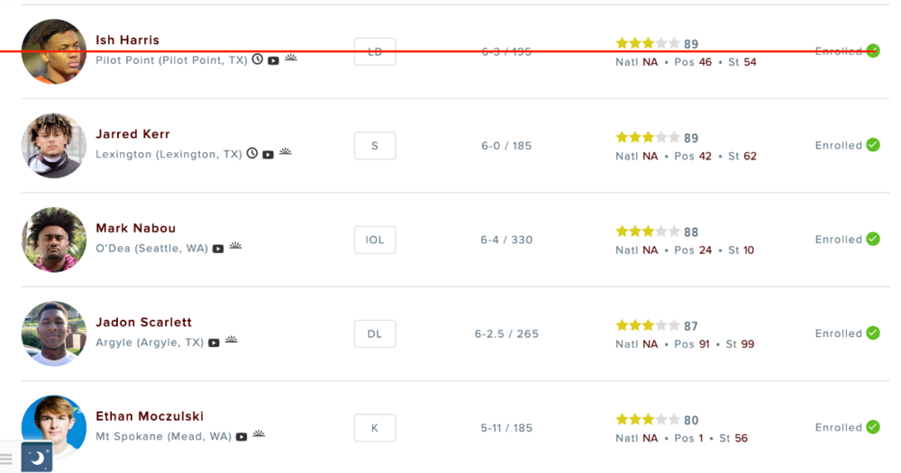This screenshot has height=473, width=901.
Task: Click Ethan Moczulski's profile photo
Action: tap(54, 427)
